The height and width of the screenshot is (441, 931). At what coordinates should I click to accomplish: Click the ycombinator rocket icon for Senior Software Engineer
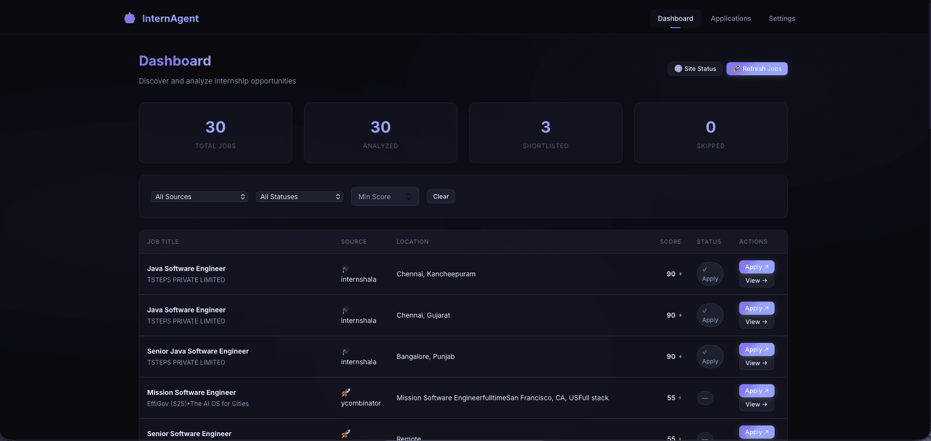pyautogui.click(x=346, y=434)
